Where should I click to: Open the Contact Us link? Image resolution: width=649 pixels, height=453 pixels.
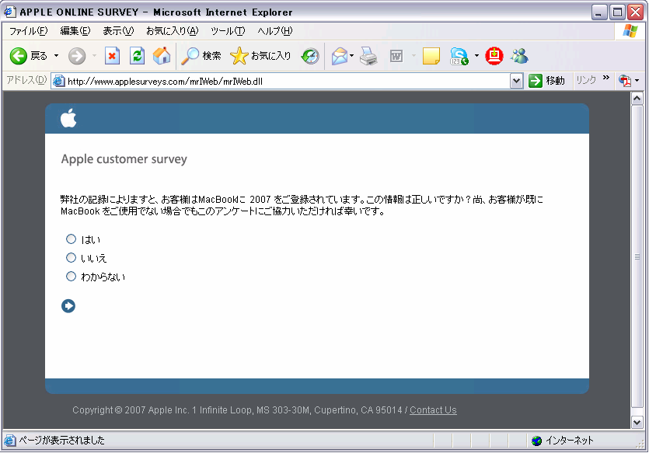pyautogui.click(x=433, y=410)
